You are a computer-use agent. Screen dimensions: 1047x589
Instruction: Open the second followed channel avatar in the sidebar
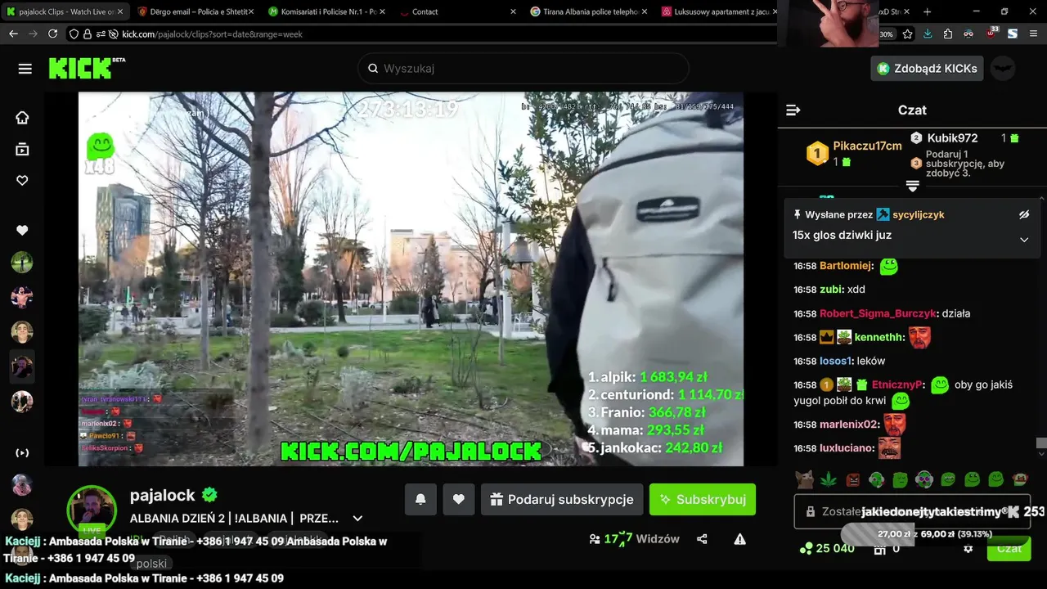tap(22, 297)
